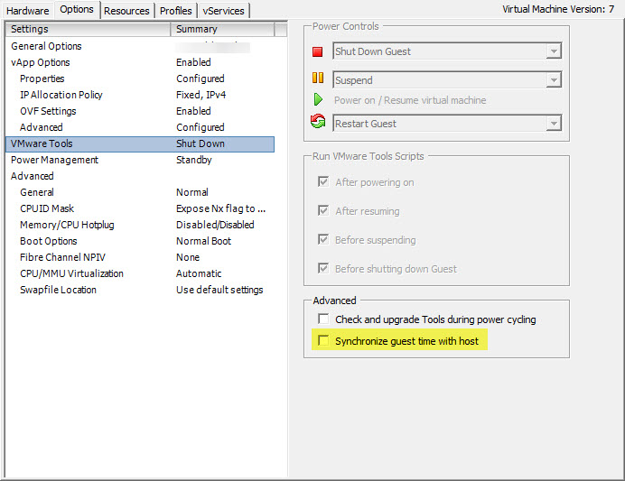Toggle the After powering on checkbox
This screenshot has width=625, height=481.
323,182
